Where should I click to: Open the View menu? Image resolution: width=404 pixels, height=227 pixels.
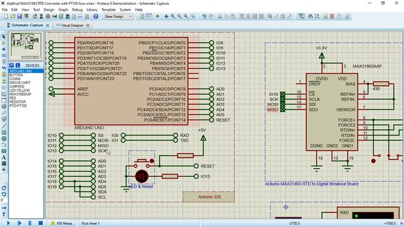25,10
